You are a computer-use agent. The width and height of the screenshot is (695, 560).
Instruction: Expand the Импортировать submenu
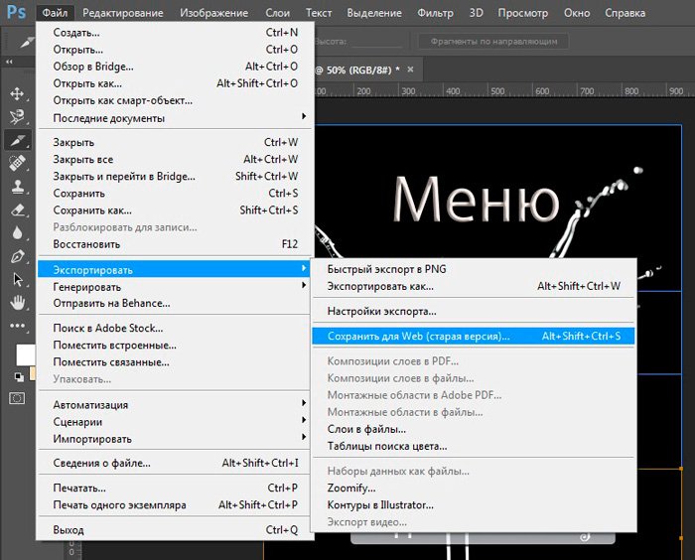tap(176, 439)
